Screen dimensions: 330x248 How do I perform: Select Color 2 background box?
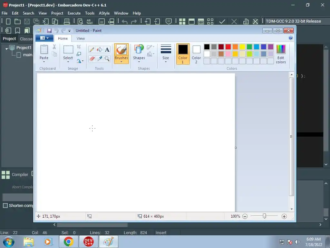[x=196, y=54]
